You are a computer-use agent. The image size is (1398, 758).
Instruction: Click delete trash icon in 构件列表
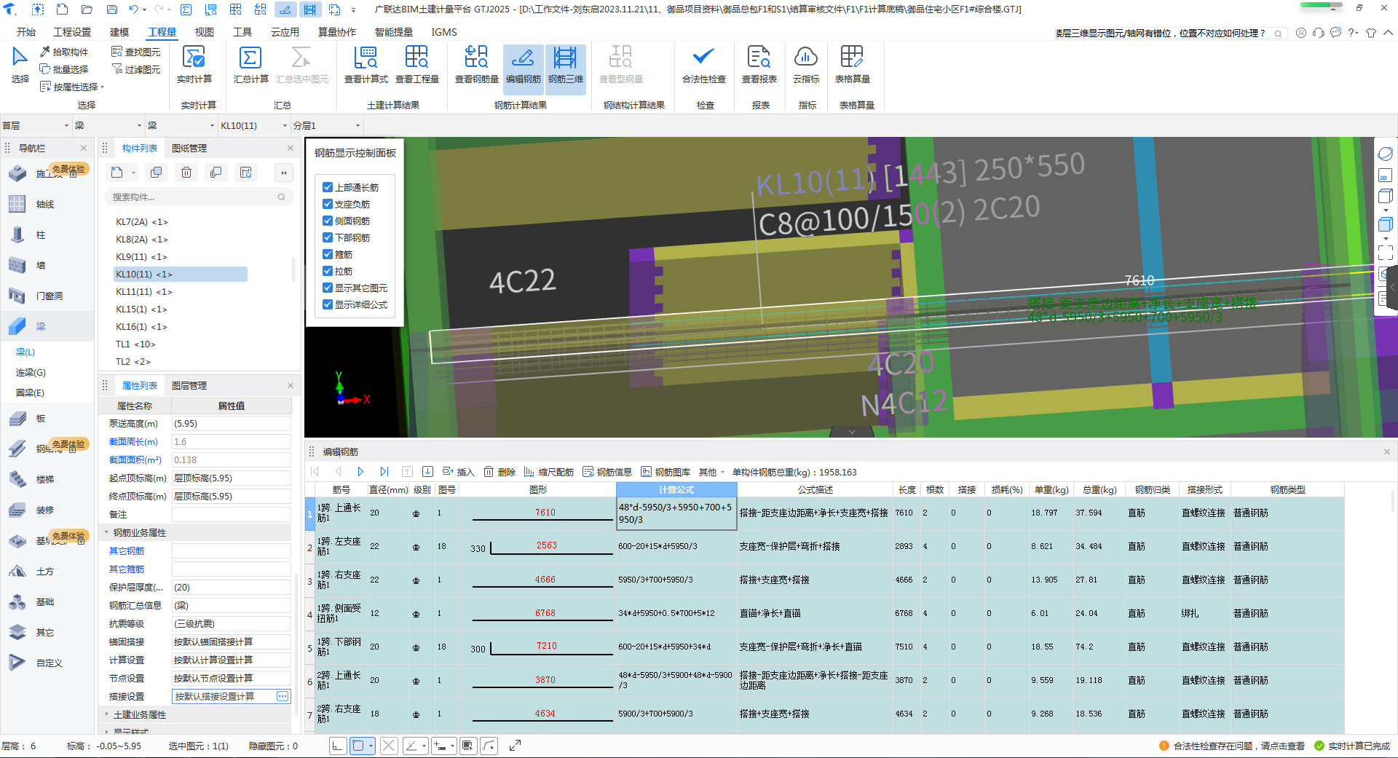tap(186, 173)
